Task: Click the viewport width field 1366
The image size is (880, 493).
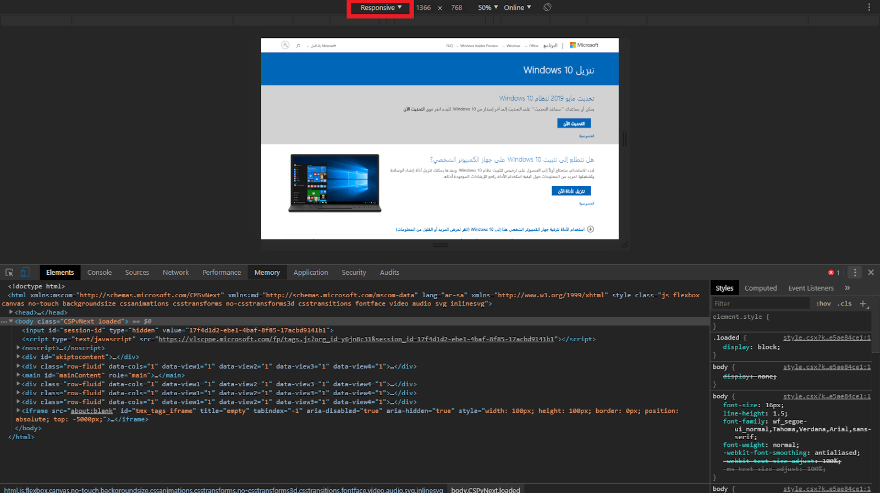Action: pyautogui.click(x=424, y=8)
